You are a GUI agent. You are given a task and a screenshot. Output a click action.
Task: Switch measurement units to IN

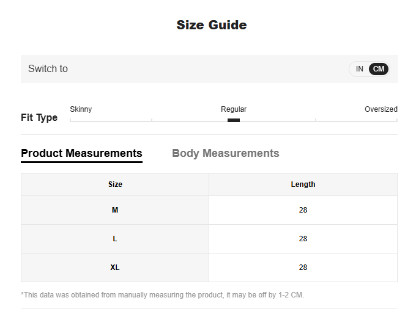pos(359,69)
